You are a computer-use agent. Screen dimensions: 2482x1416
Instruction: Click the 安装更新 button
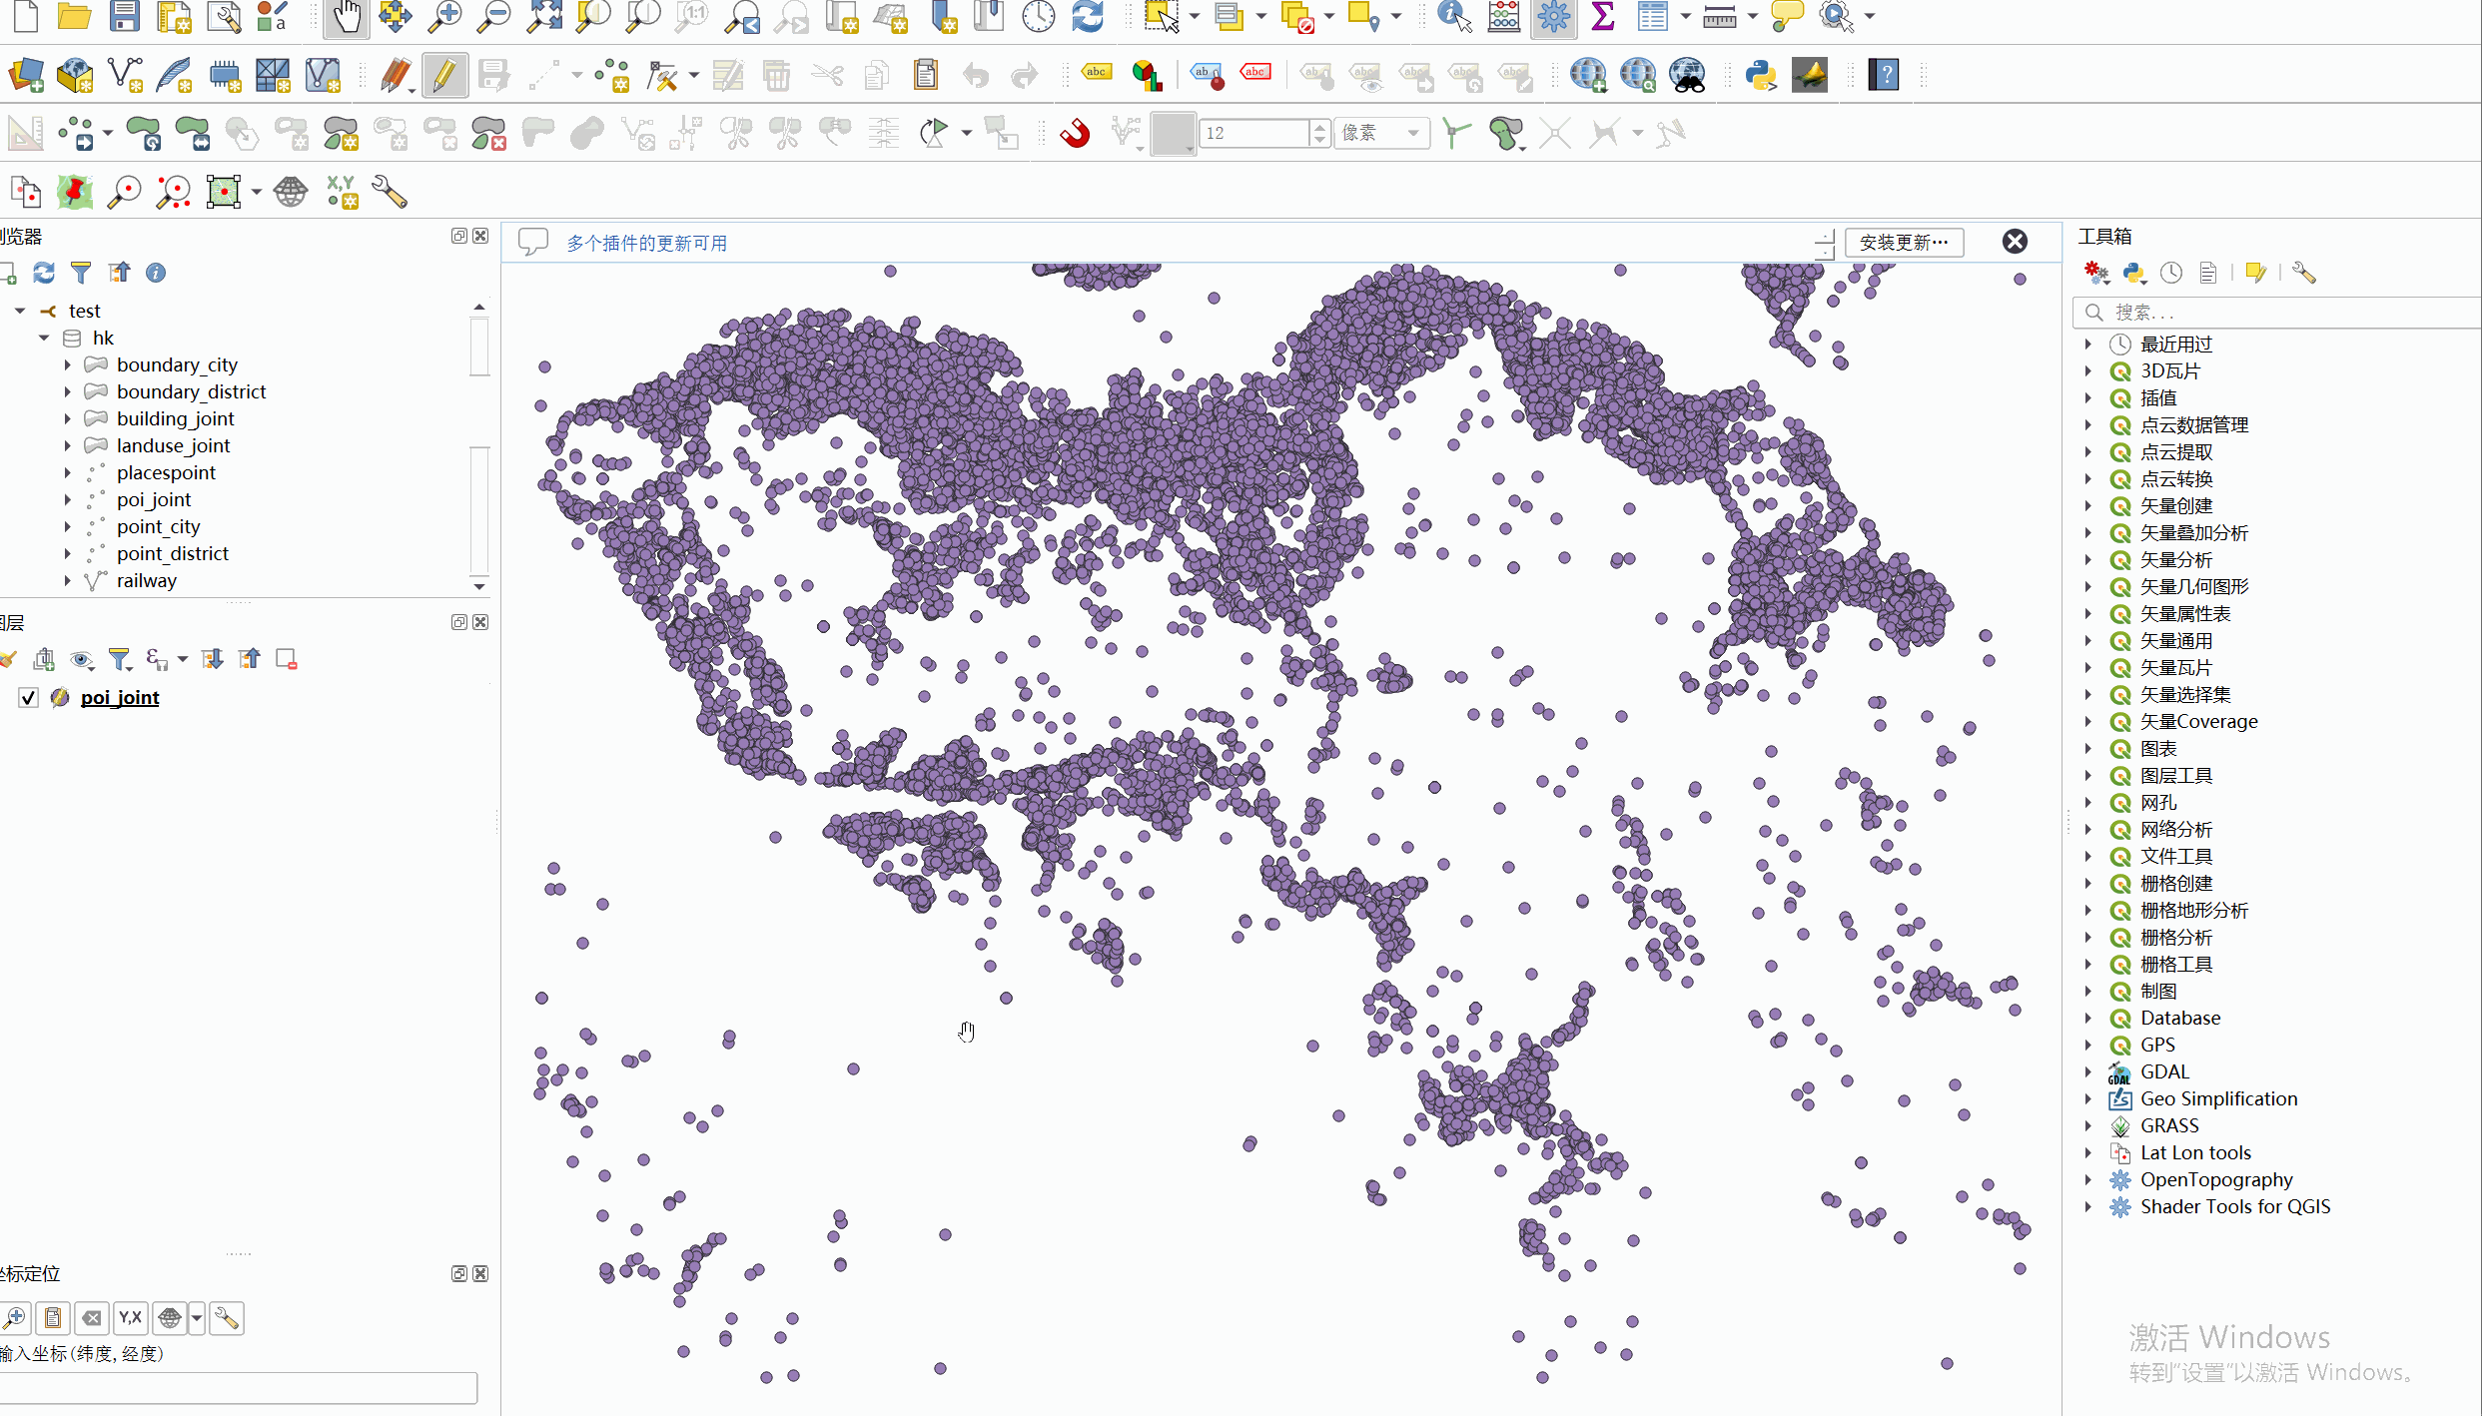1903,243
